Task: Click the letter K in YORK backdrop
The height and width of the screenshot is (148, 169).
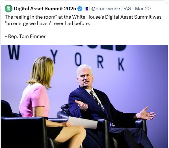Action: [121, 65]
